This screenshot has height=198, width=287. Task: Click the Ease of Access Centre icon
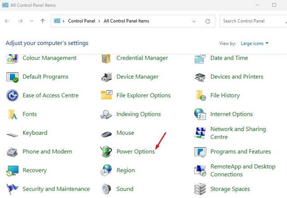[12, 96]
